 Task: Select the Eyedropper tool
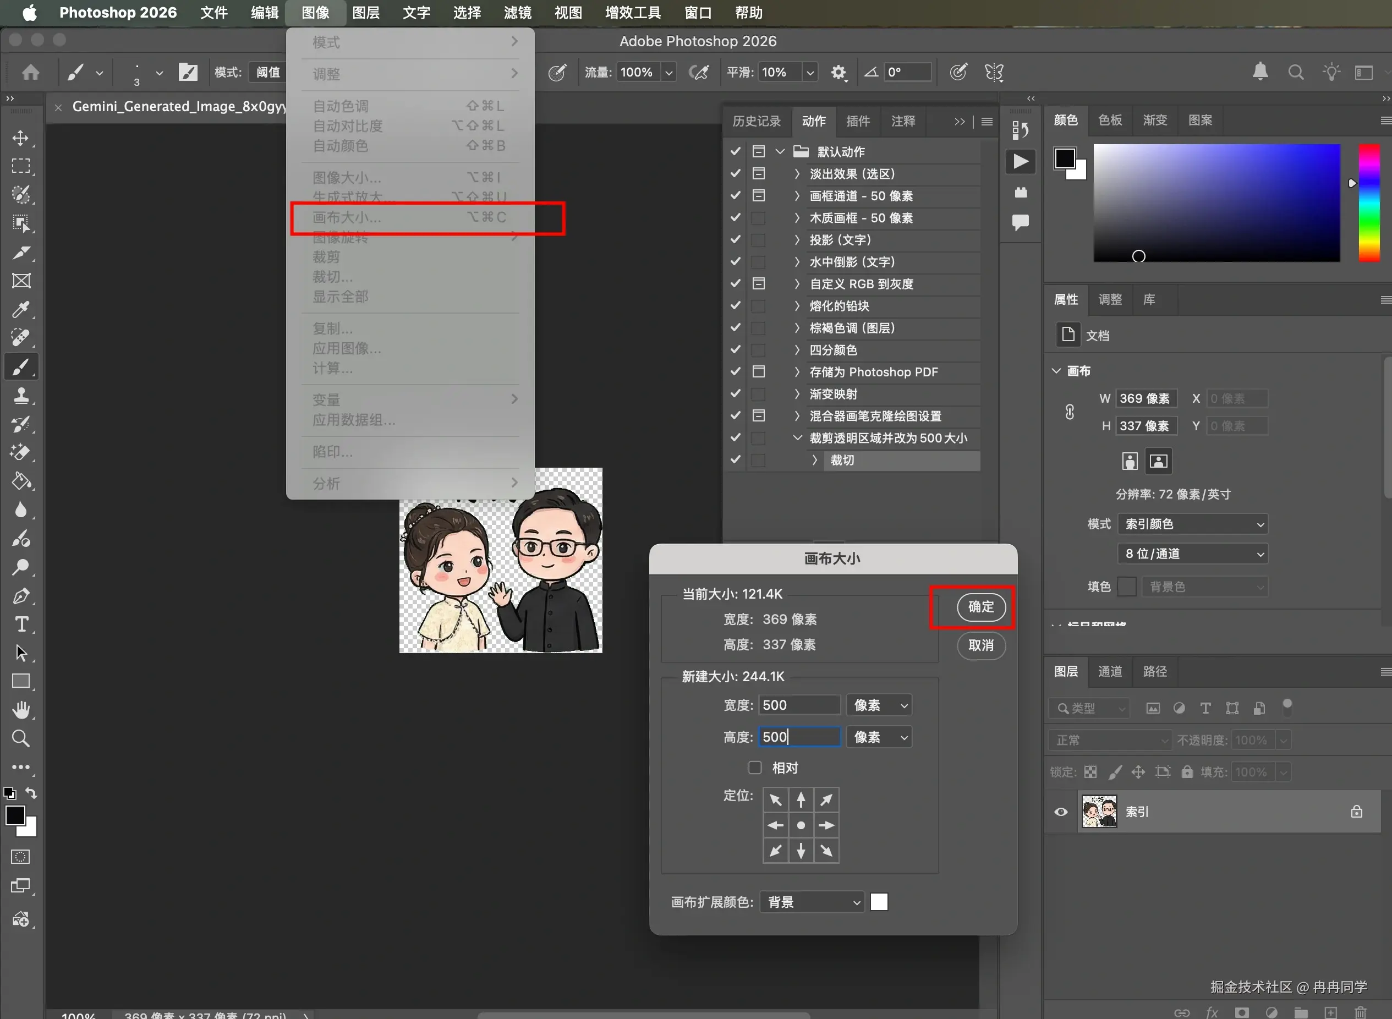coord(21,309)
